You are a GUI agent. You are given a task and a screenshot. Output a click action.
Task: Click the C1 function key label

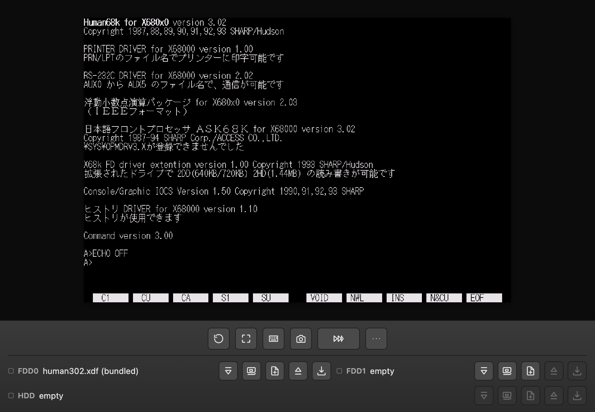[111, 298]
